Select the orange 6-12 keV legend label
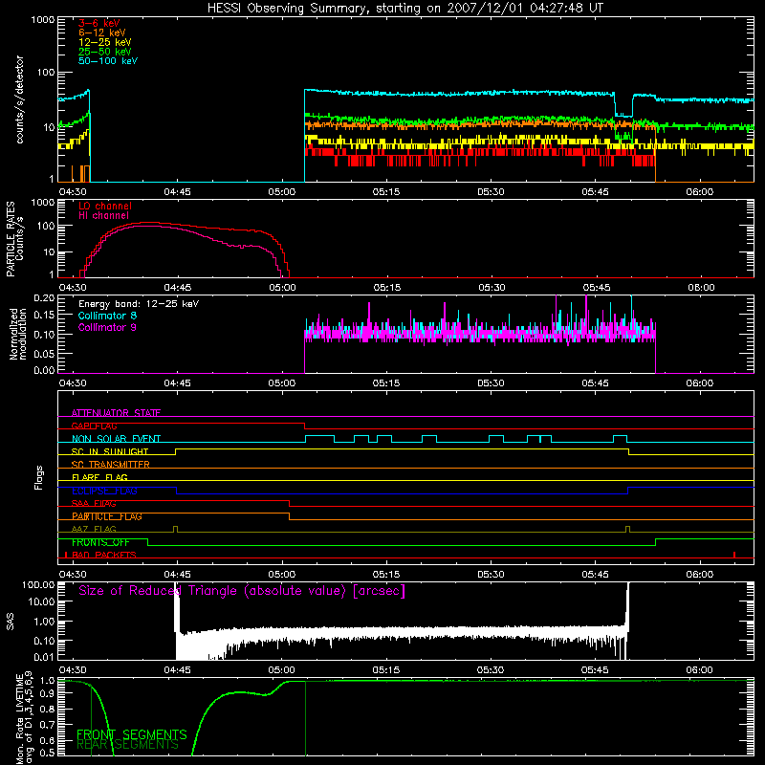This screenshot has height=765, width=765. point(102,33)
